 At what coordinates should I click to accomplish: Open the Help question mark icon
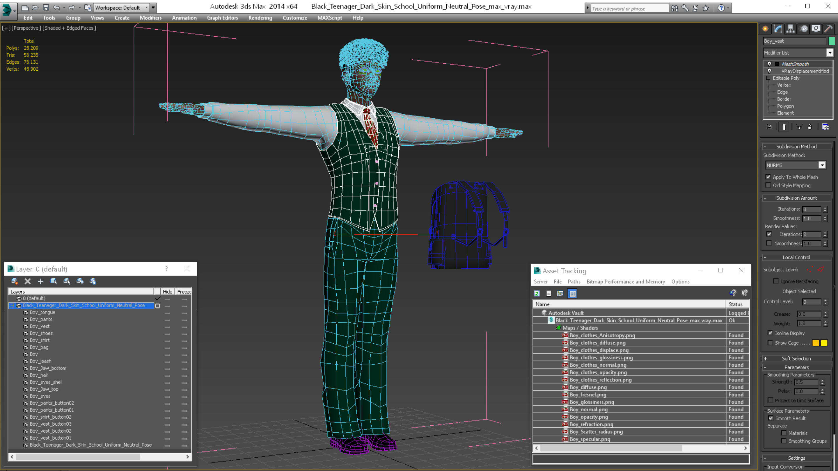pos(721,8)
